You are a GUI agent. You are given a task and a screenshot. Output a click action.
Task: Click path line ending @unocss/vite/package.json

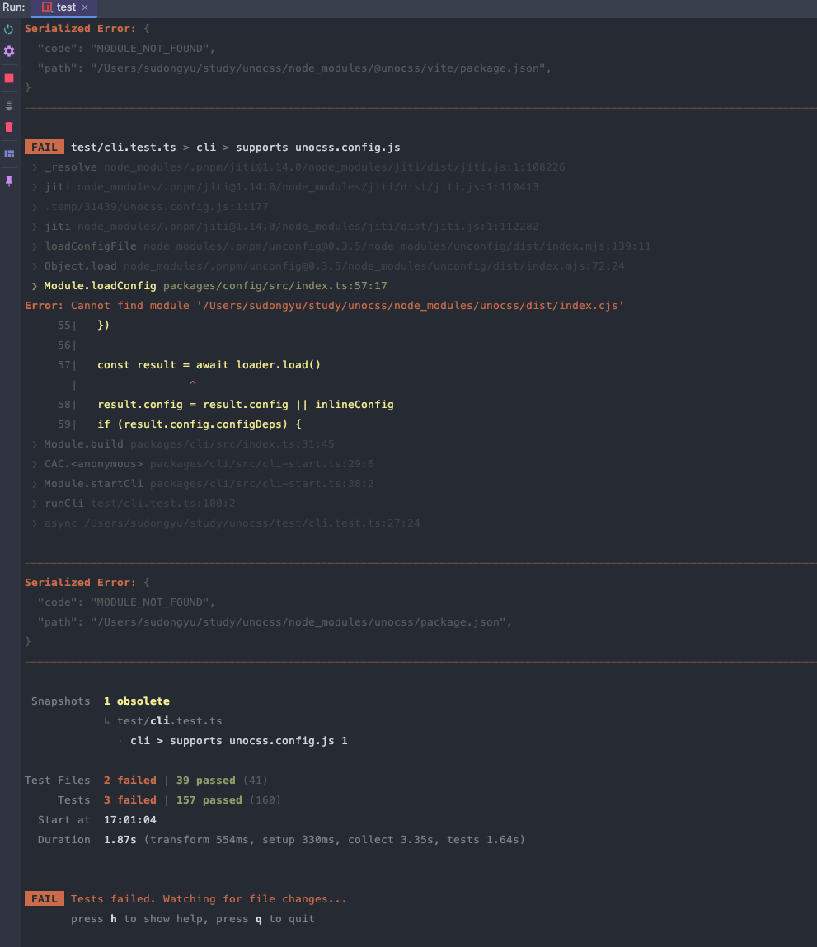(x=294, y=68)
